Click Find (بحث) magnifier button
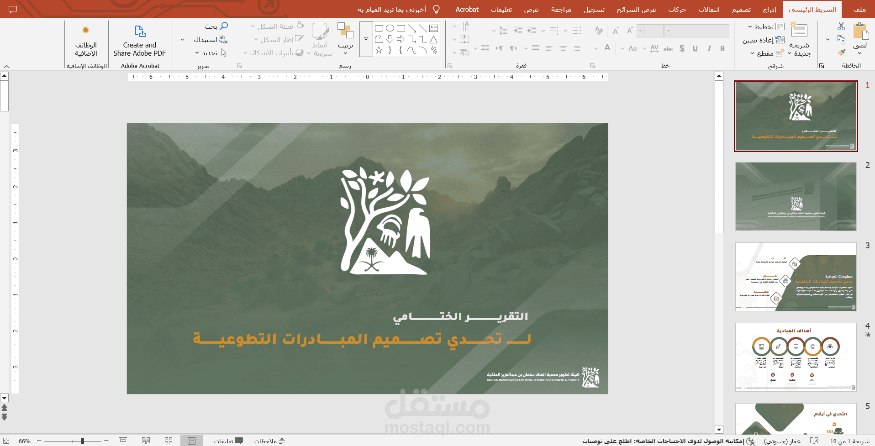The image size is (875, 446). (x=216, y=26)
